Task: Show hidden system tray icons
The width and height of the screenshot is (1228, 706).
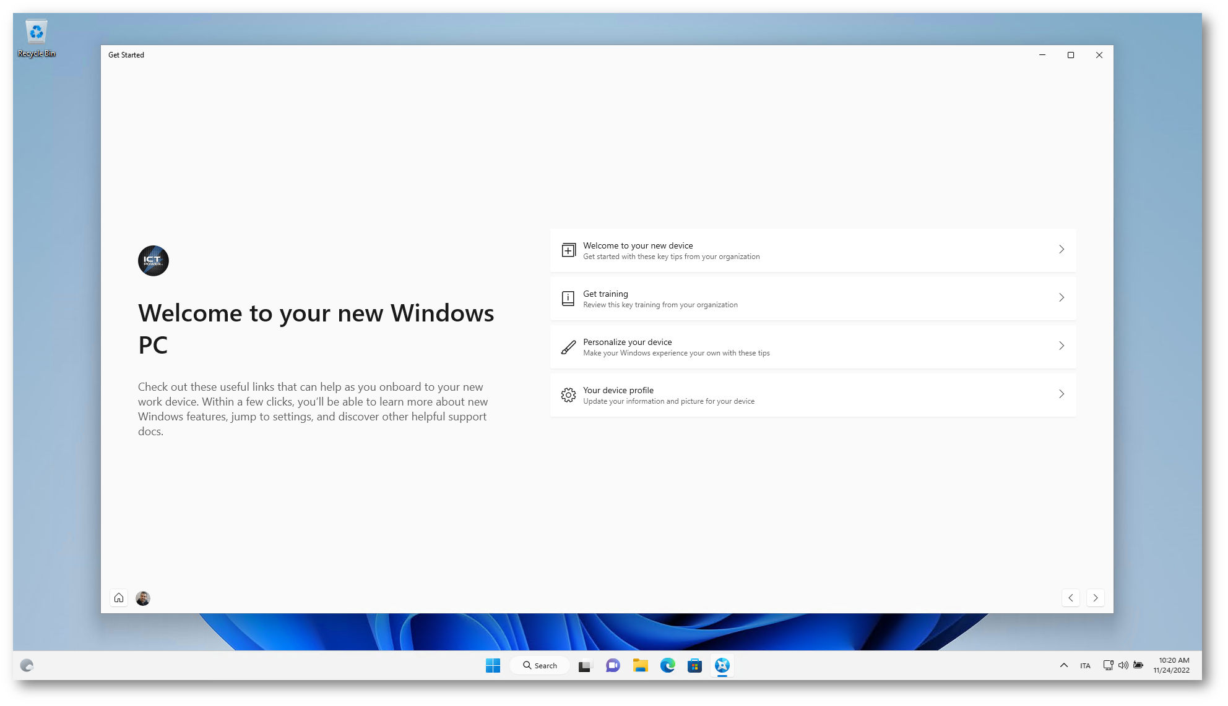Action: (x=1064, y=665)
